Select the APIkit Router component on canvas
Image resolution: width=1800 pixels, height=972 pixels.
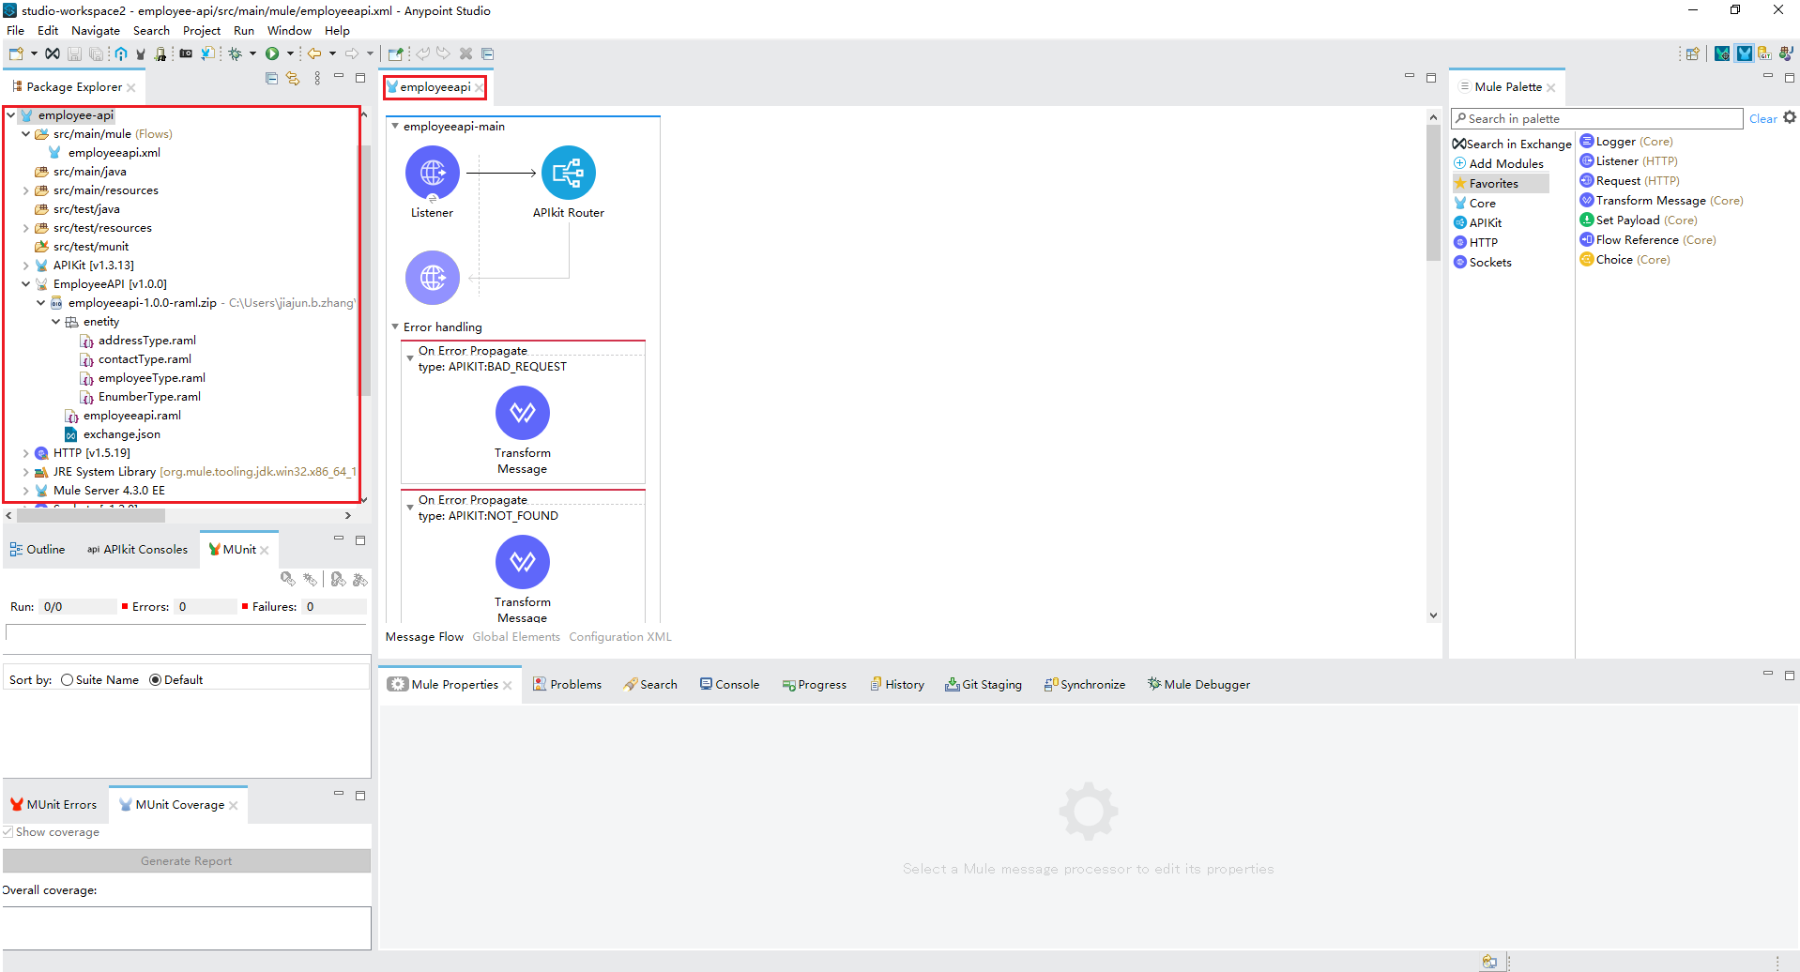click(569, 174)
